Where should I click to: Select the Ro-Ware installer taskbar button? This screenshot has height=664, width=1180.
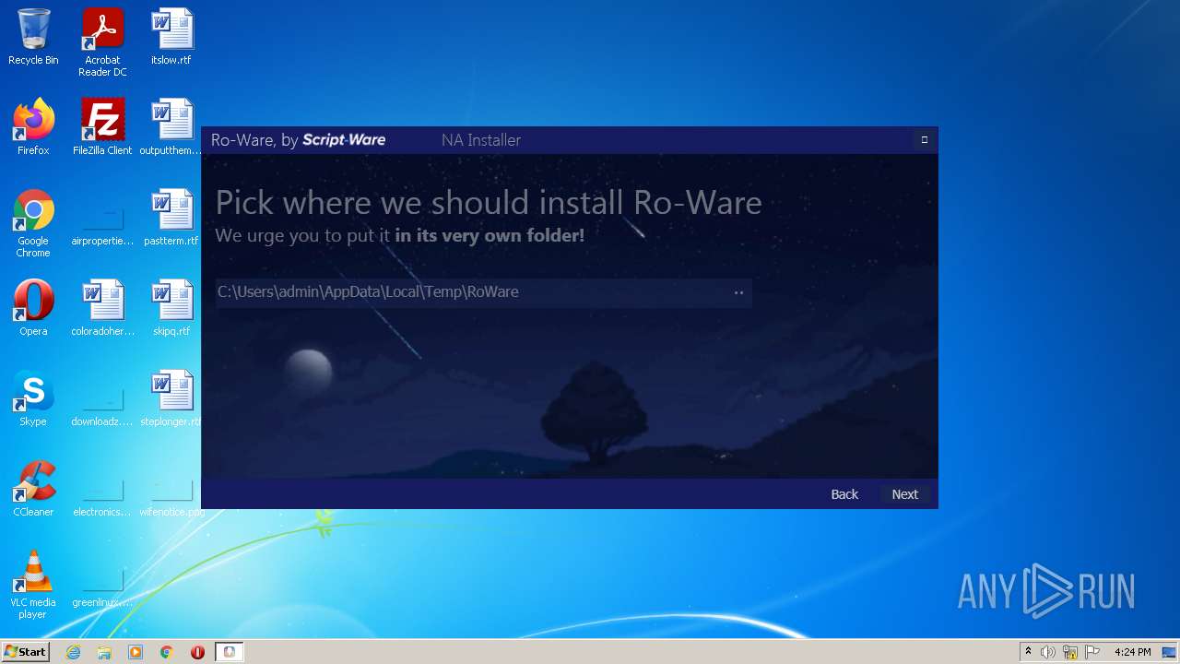[230, 652]
